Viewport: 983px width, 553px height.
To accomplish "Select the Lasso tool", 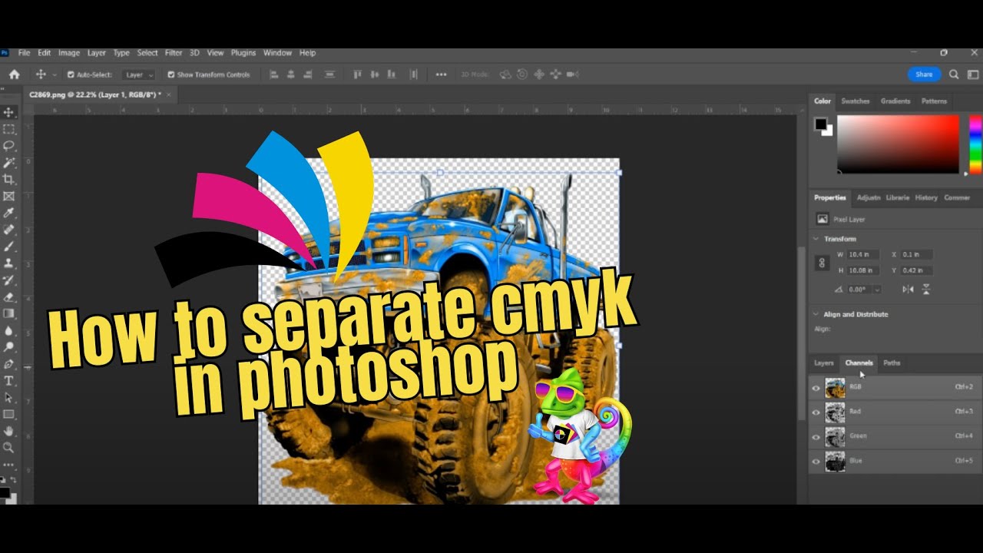I will click(x=9, y=145).
